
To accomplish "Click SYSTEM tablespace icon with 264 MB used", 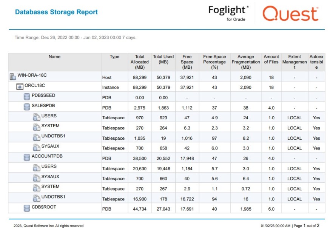I will (37, 127).
